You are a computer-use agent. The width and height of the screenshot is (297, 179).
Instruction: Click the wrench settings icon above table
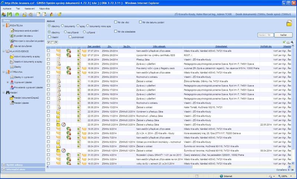pos(292,42)
